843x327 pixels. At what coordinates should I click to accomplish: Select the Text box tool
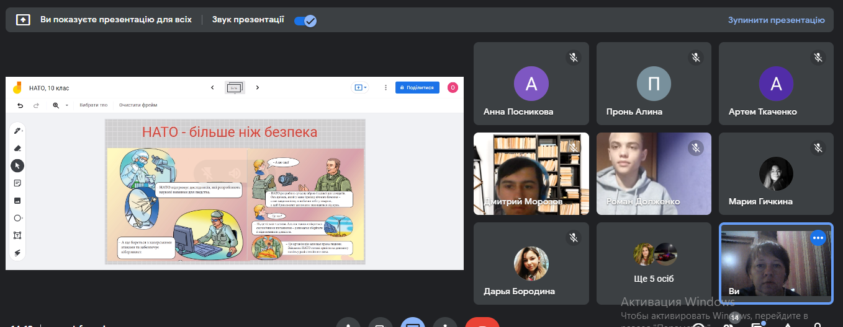[17, 235]
